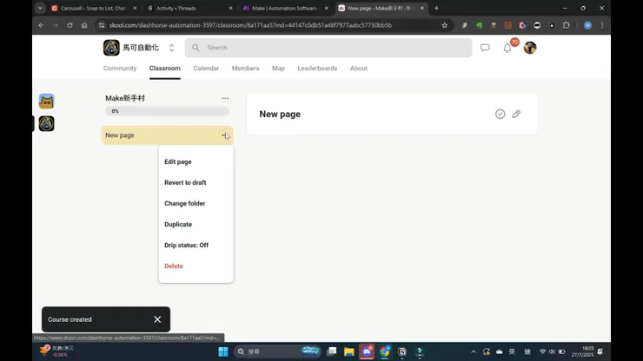
Task: Show hidden system tray icons
Action: [474, 351]
